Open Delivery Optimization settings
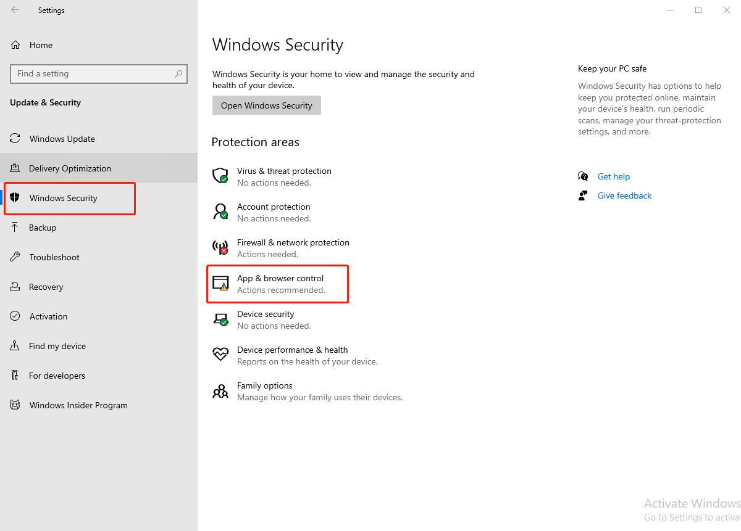 (70, 168)
